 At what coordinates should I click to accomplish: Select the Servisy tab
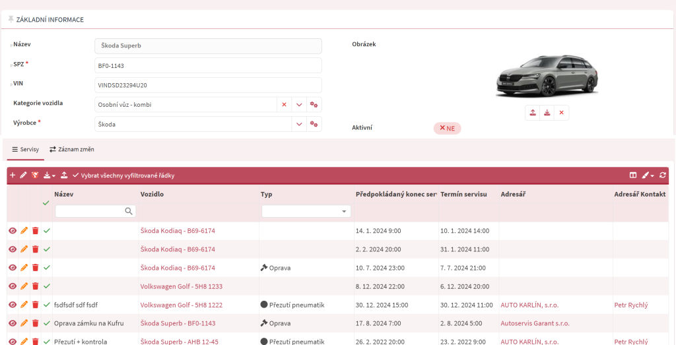[x=26, y=150]
